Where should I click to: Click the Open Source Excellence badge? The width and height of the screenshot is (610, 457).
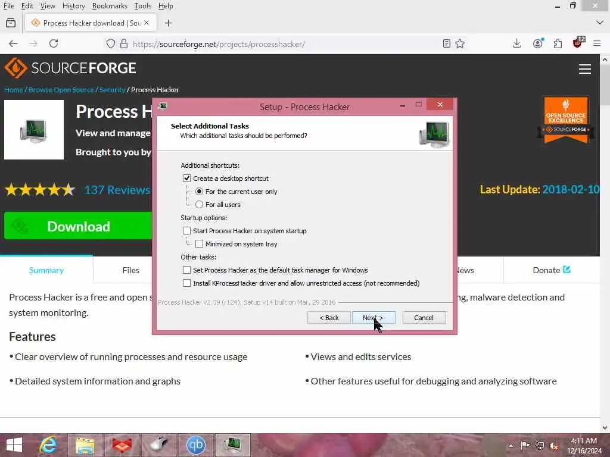point(566,120)
